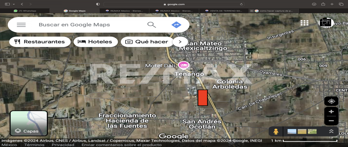The height and width of the screenshot is (147, 348).
Task: Open the Google Maps hamburger menu
Action: click(21, 25)
